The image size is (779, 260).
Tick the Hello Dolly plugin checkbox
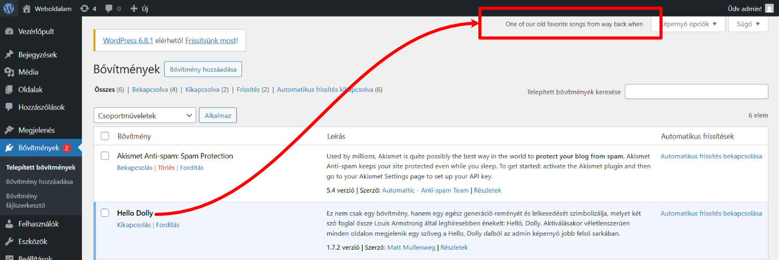click(x=105, y=213)
